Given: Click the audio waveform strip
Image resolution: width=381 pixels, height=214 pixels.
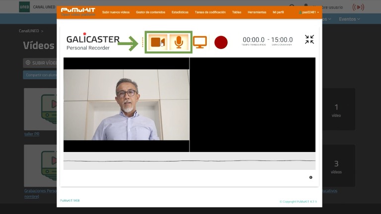Looking at the screenshot, I should (x=190, y=161).
